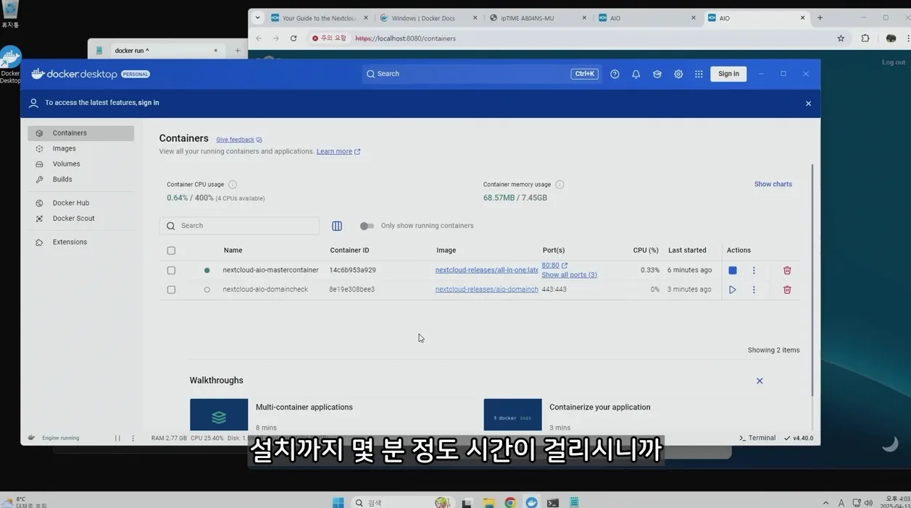Open the Learn more link
Viewport: 911px width, 508px height.
(x=338, y=151)
